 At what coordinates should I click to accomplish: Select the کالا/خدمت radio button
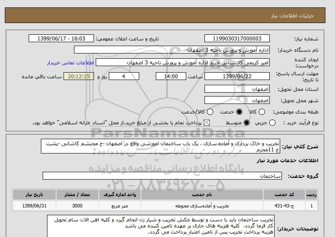tap(210, 112)
